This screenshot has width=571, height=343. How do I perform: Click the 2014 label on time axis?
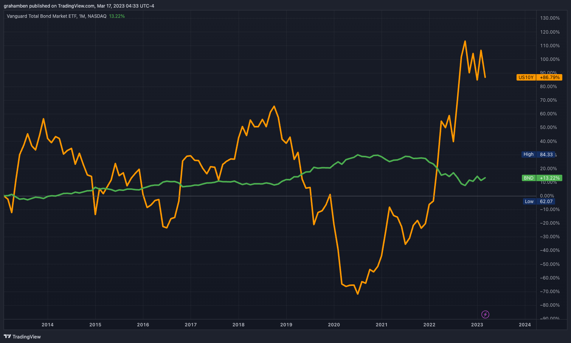pyautogui.click(x=48, y=325)
